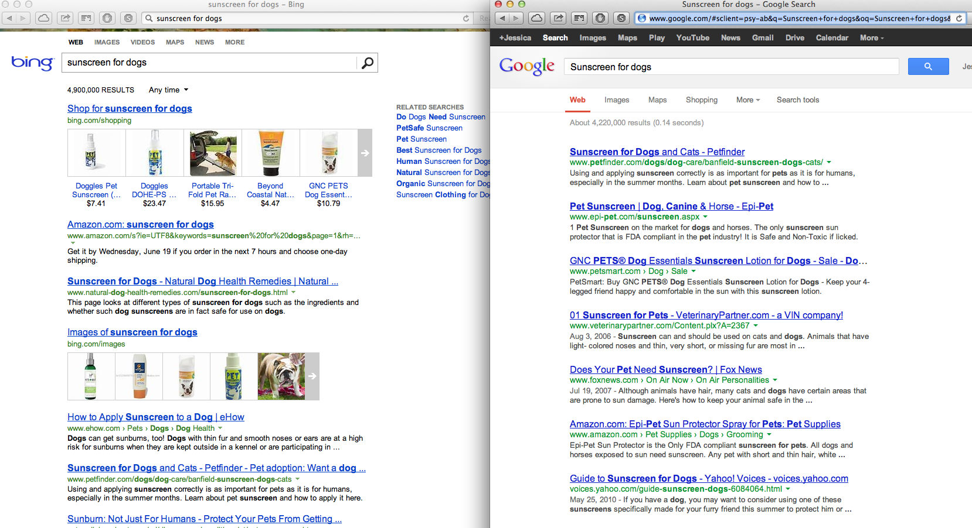Open the bulldog image thumbnail in Bing

point(281,376)
